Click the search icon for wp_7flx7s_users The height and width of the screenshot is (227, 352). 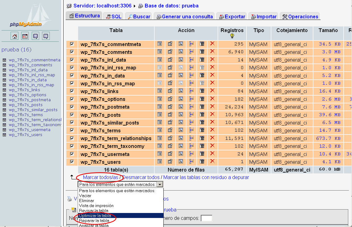pyautogui.click(x=181, y=162)
